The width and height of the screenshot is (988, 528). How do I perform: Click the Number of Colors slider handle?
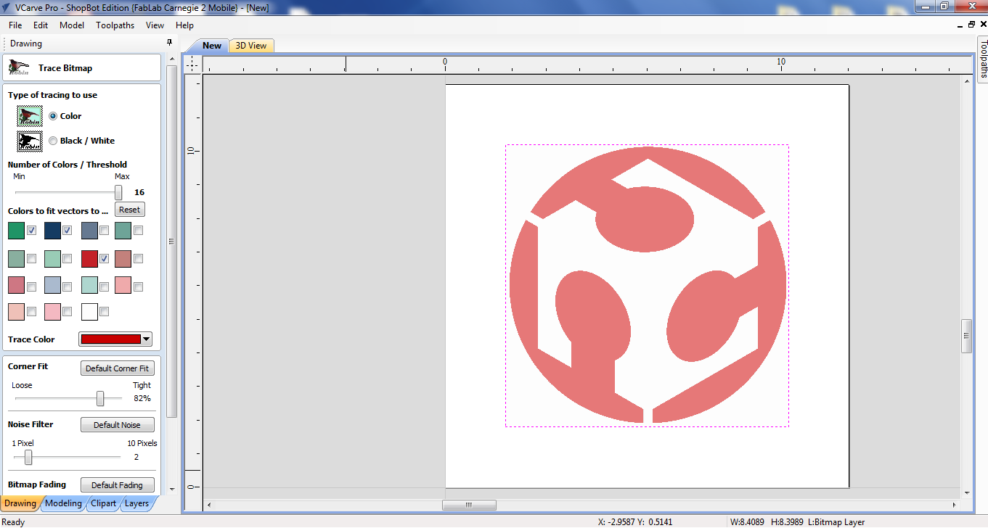coord(118,192)
